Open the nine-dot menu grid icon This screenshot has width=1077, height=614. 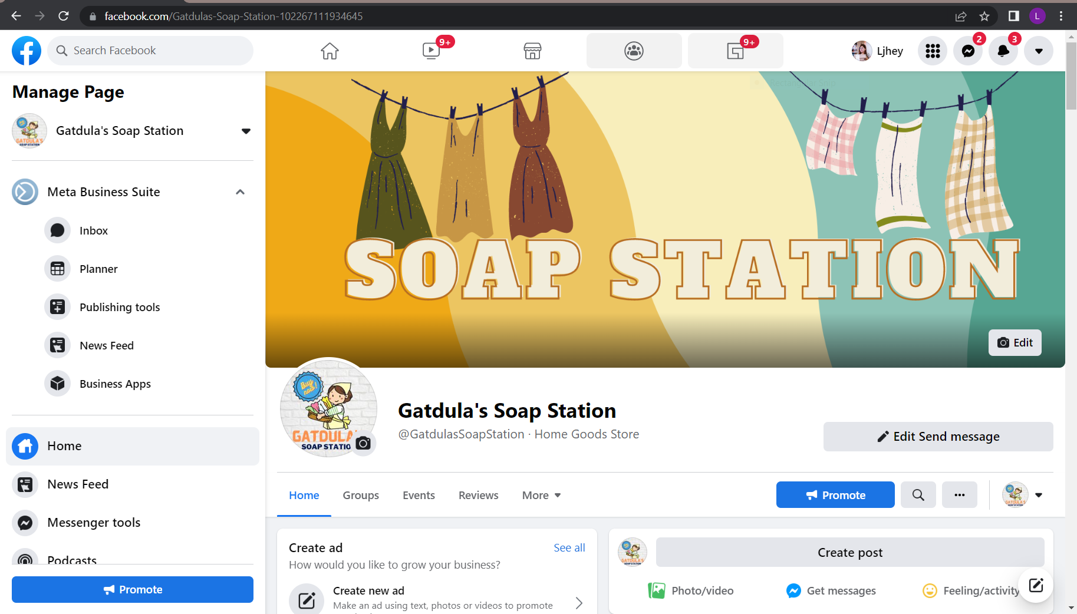(x=933, y=51)
